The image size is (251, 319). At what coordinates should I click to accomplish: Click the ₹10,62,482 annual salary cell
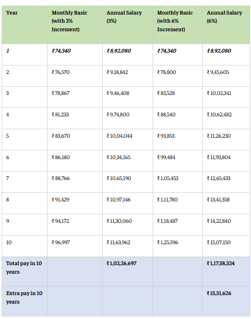tap(219, 115)
